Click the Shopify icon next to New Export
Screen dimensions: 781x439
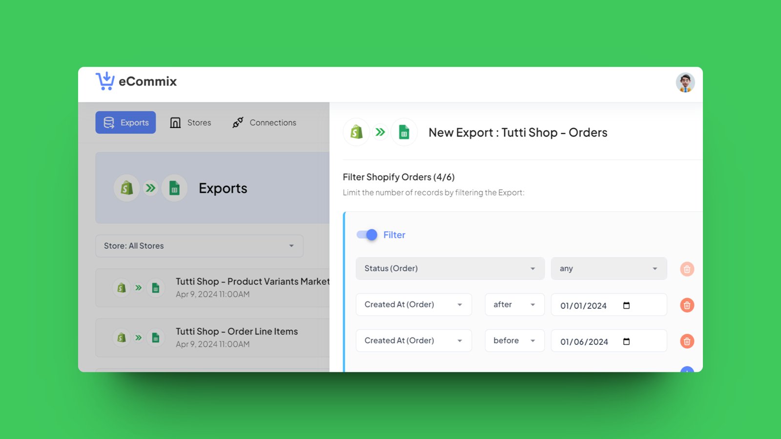click(356, 132)
